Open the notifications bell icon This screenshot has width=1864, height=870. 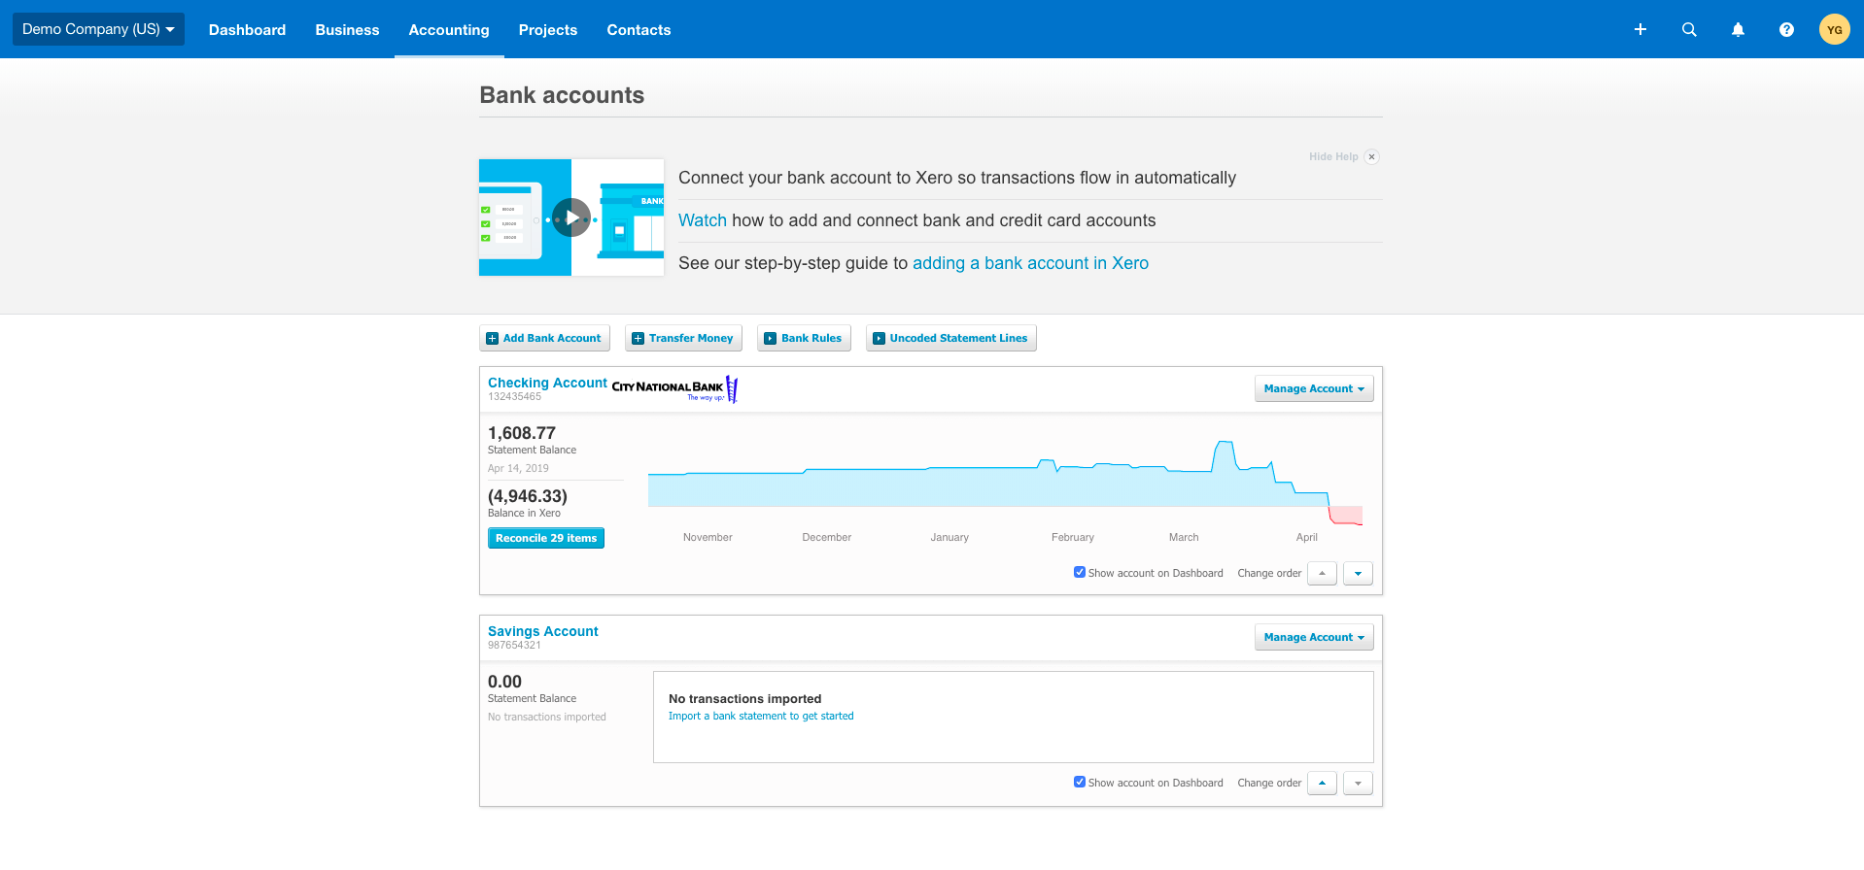pyautogui.click(x=1738, y=29)
